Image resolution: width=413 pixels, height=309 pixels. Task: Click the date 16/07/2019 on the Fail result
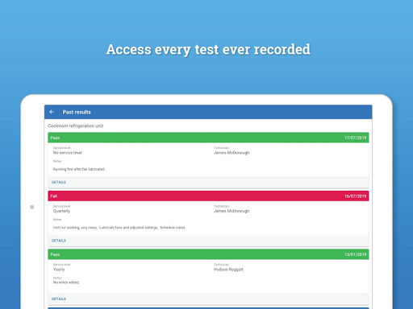coord(356,196)
